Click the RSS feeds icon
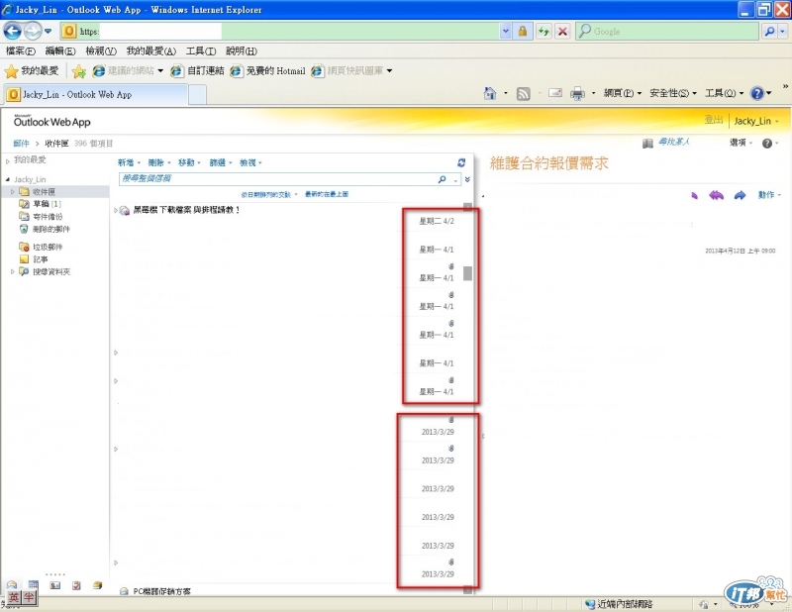Screen dimensions: 792x612 524,93
